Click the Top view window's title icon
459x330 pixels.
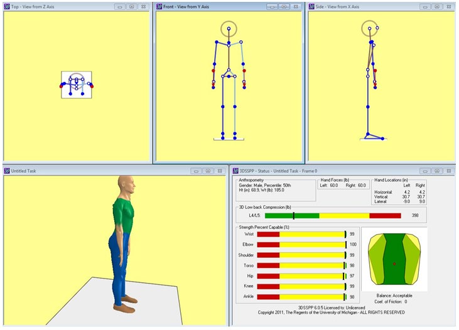7,6
